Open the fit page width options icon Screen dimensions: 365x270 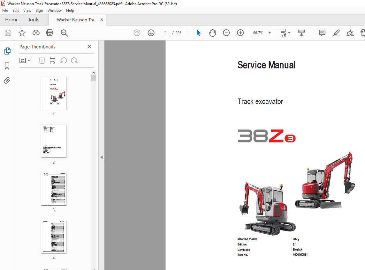pos(283,33)
